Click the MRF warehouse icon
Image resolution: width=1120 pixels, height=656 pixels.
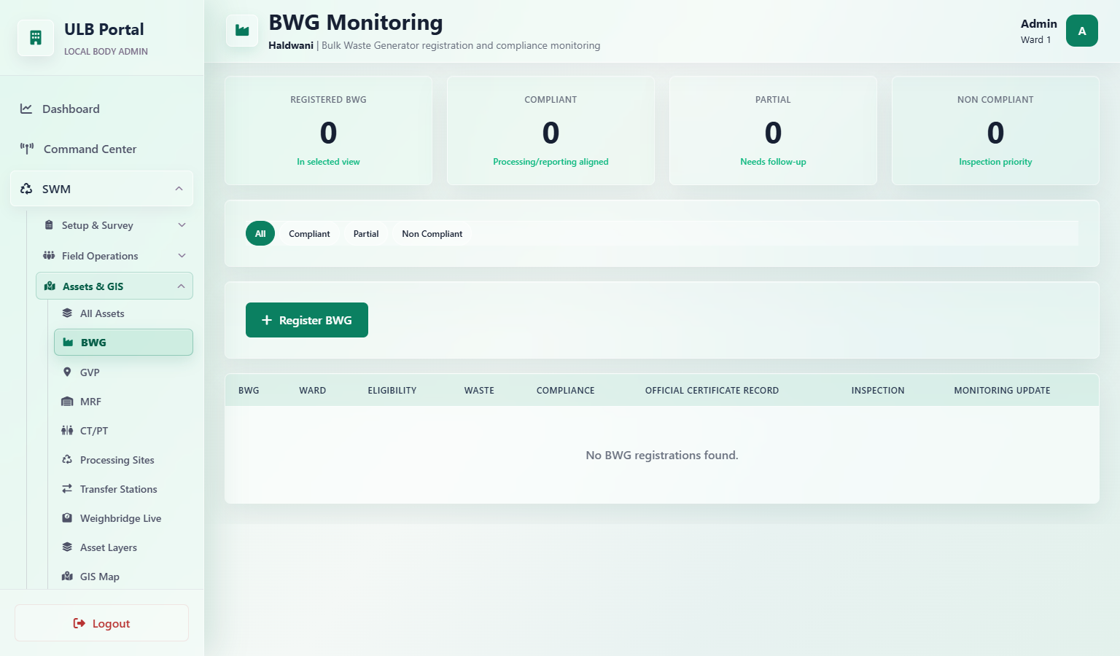click(67, 402)
